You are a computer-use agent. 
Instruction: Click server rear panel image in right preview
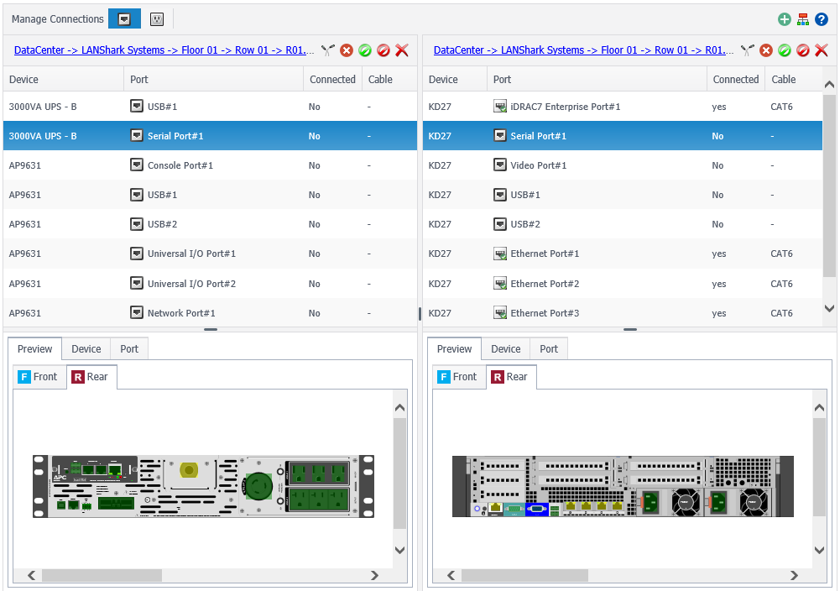pos(623,486)
